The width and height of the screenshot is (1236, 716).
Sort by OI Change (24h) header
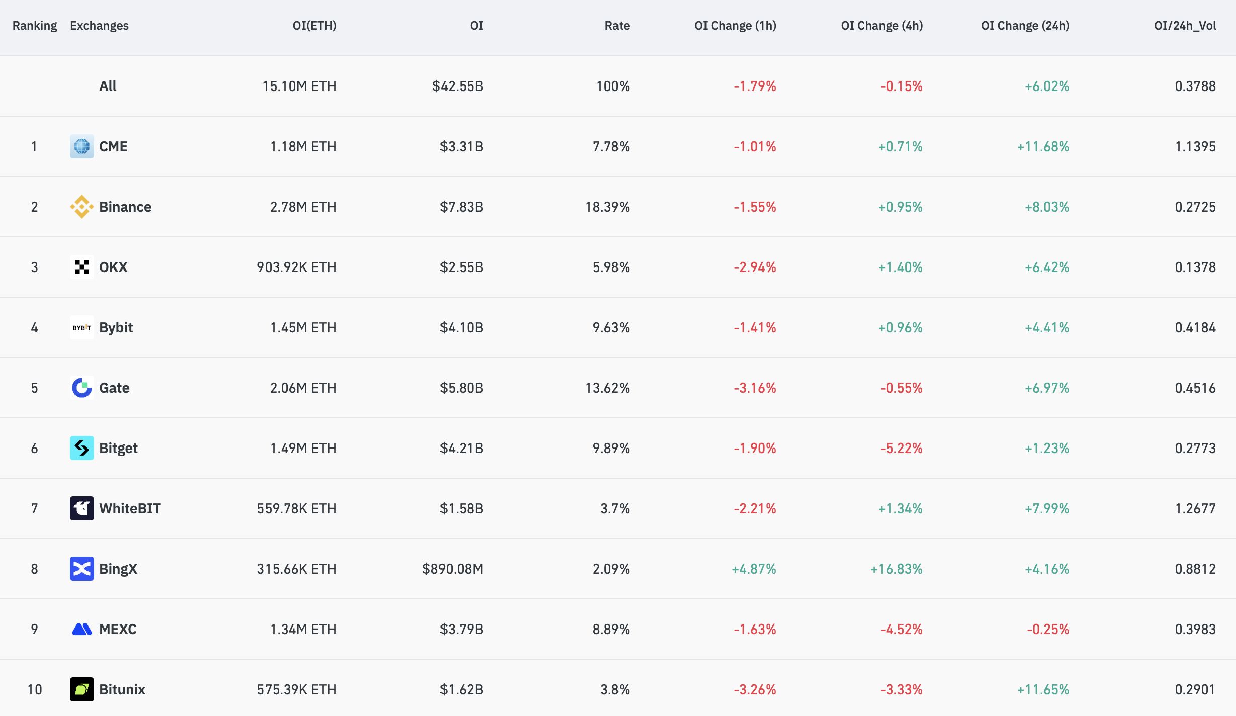click(1025, 26)
